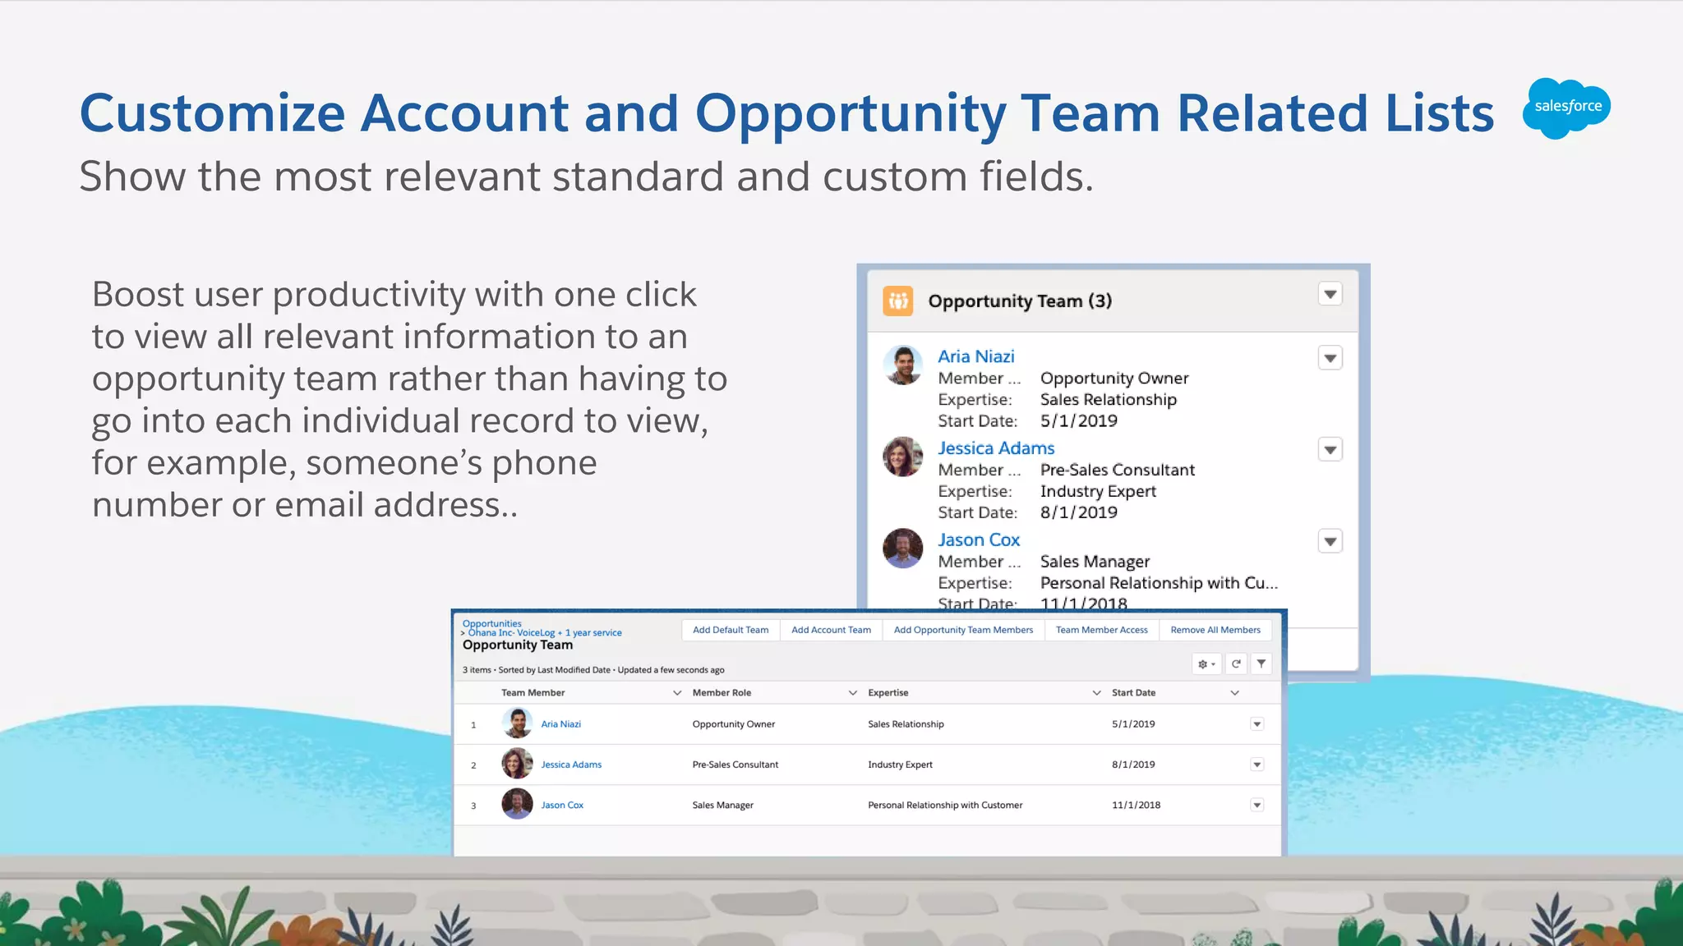
Task: Click Personal Relationship with Customer cell
Action: pos(945,806)
